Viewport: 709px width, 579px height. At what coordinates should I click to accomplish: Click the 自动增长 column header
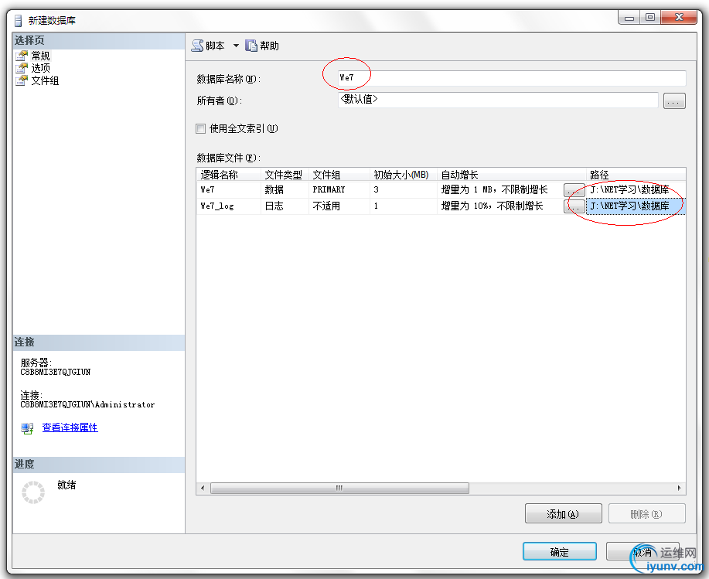coord(511,175)
